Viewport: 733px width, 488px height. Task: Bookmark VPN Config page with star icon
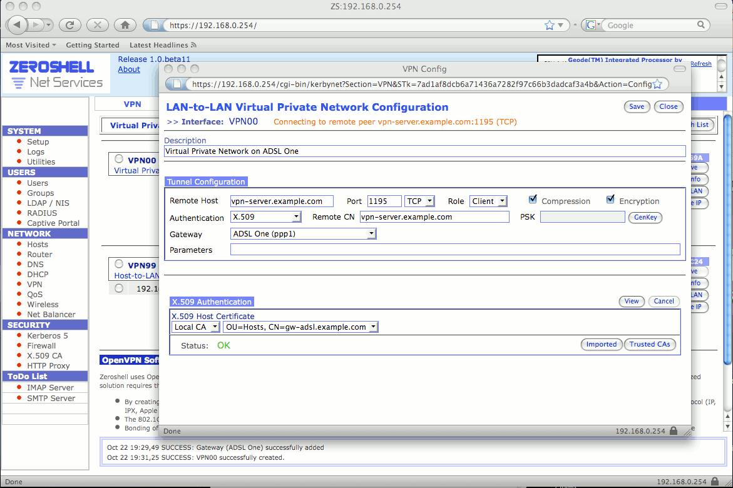click(657, 84)
